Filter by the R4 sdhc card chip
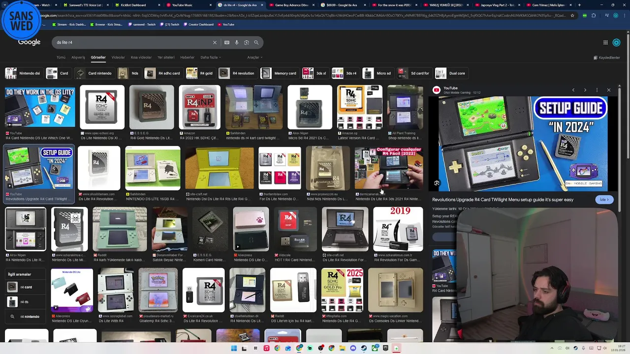Screen dimensions: 630x354 (163, 73)
